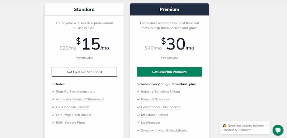Click the waving emoji in the chat popup
The height and width of the screenshot is (138, 287).
[225, 125]
